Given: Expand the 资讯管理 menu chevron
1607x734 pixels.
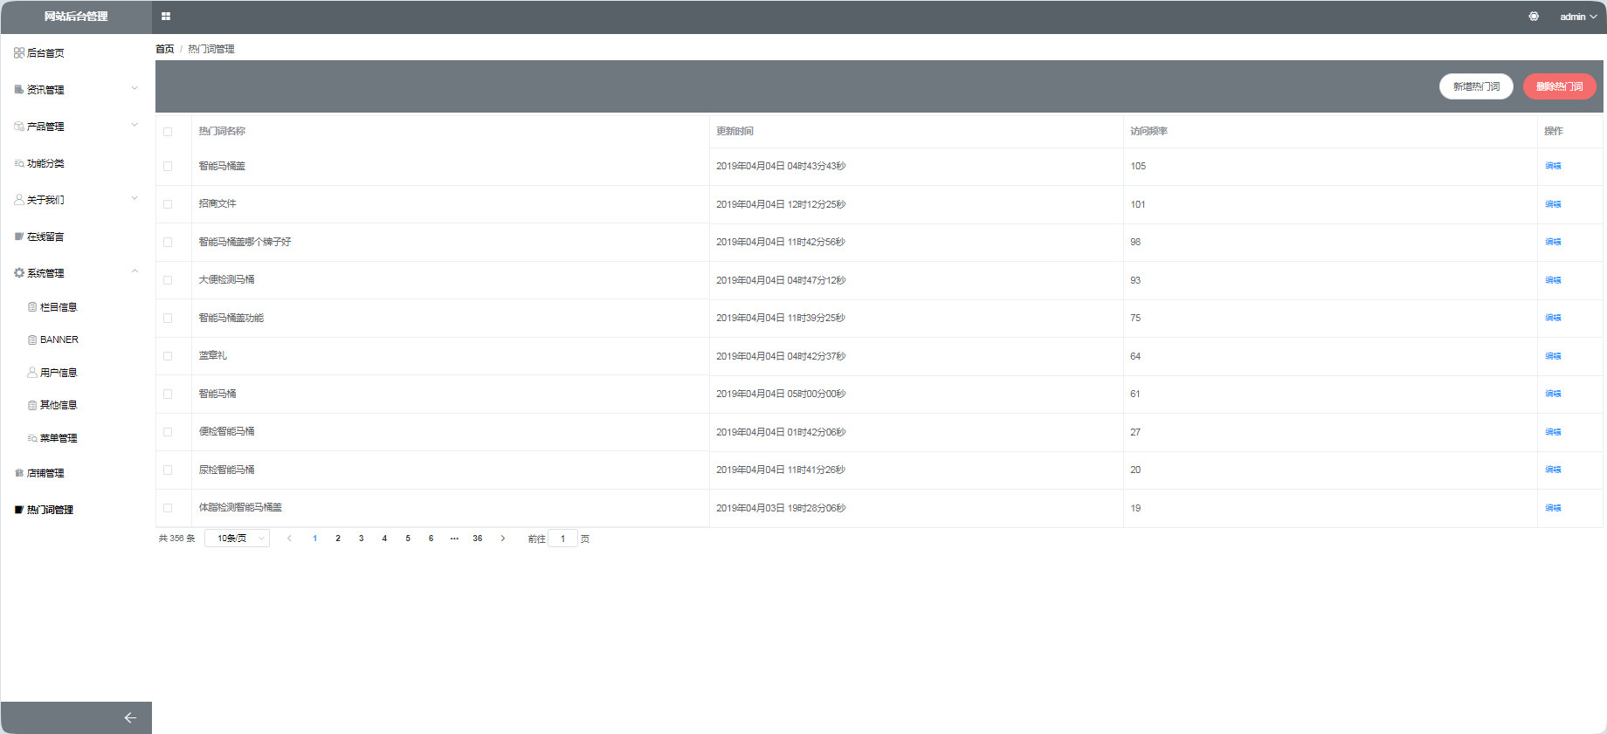Looking at the screenshot, I should (x=134, y=88).
